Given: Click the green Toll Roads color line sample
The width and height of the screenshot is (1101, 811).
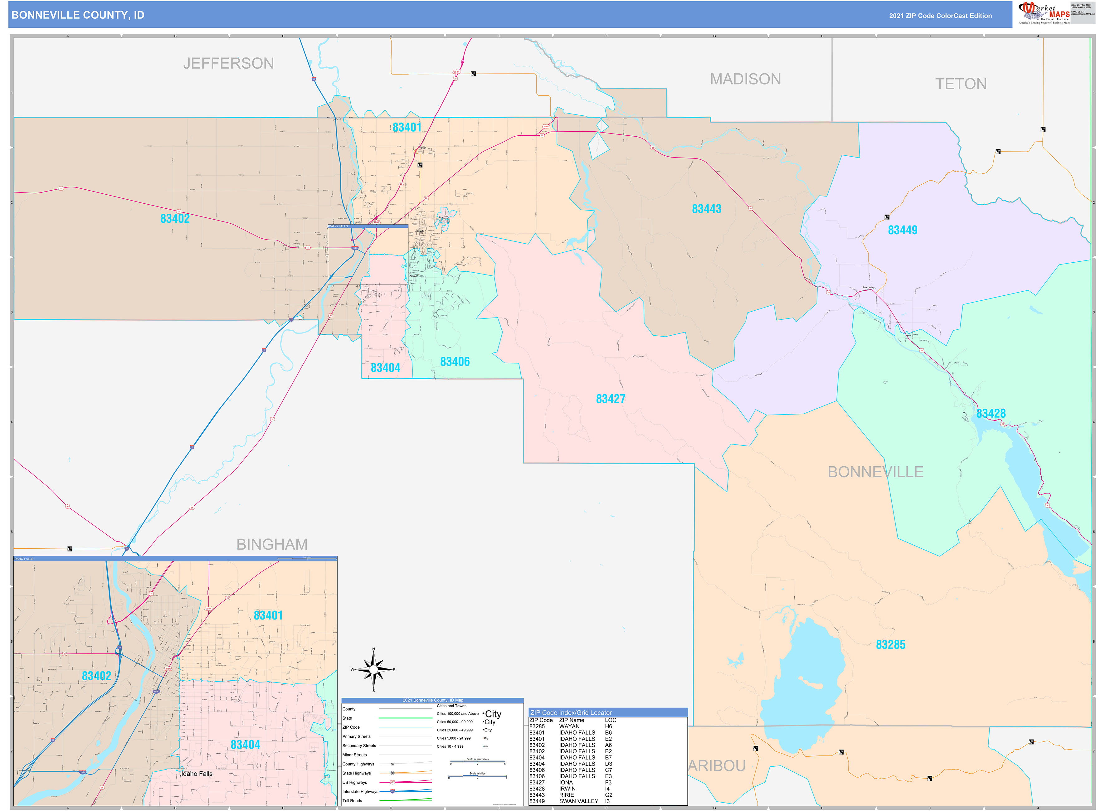Looking at the screenshot, I should [x=405, y=800].
